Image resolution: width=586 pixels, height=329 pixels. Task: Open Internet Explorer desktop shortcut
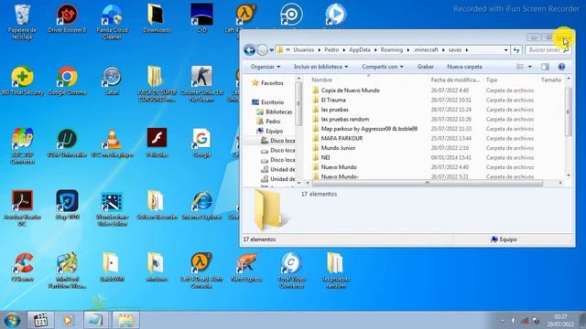click(201, 205)
